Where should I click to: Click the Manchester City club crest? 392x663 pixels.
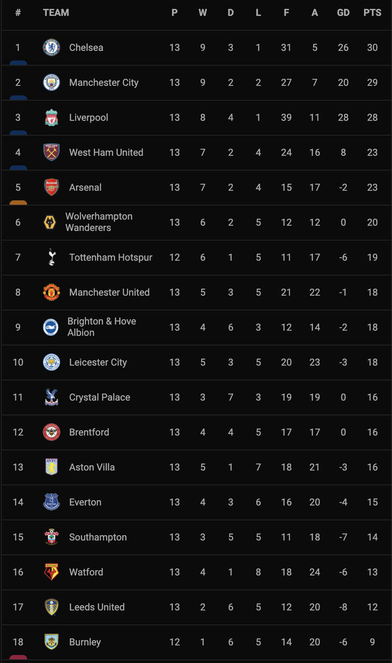[x=52, y=82]
